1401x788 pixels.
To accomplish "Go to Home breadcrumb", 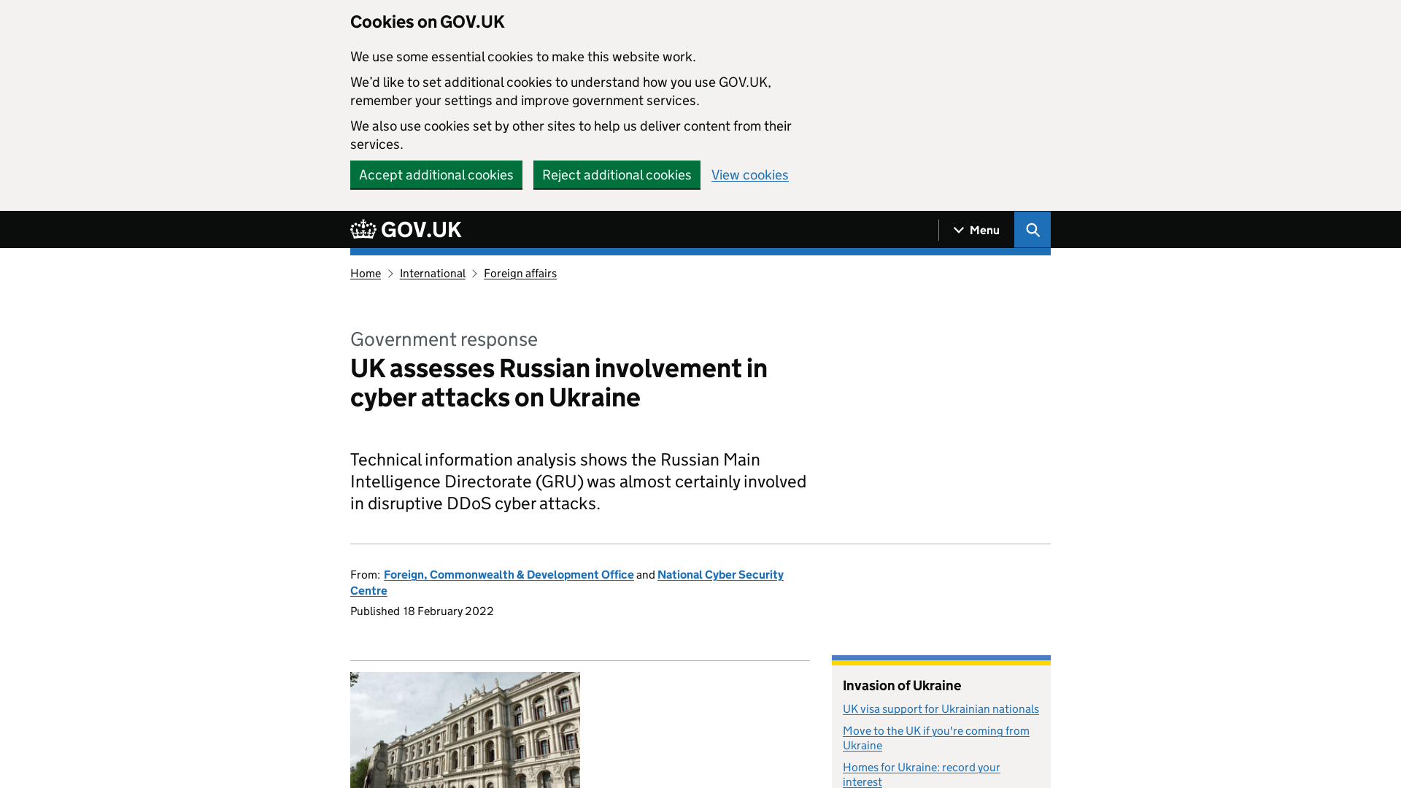I will (x=366, y=274).
